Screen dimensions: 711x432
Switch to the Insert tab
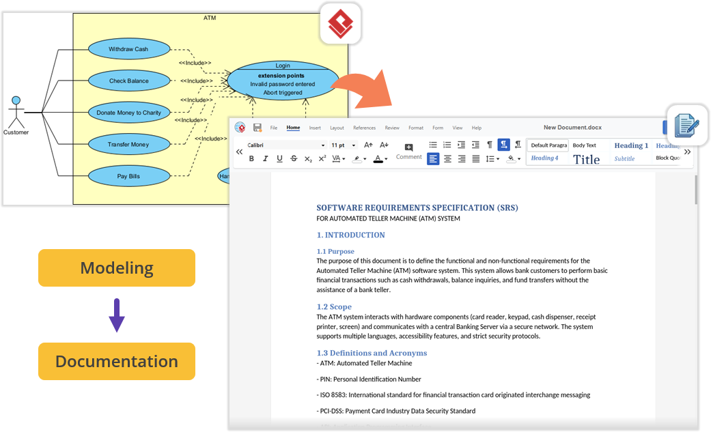[315, 128]
